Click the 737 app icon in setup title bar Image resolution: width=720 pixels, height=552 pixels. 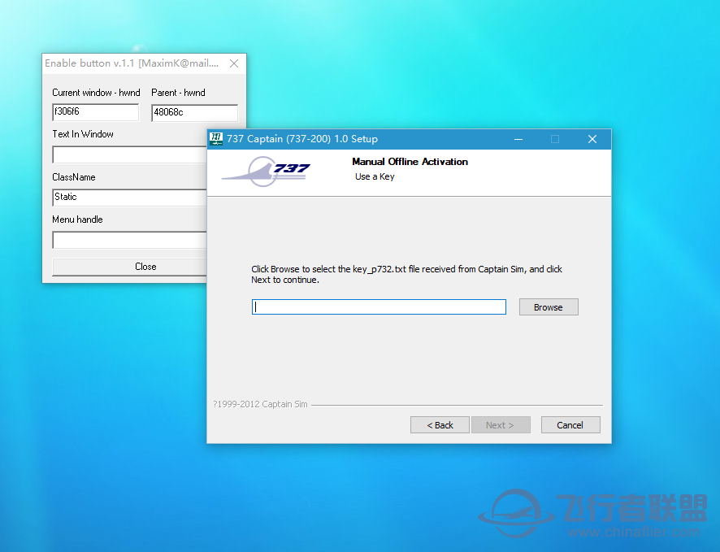(x=216, y=139)
